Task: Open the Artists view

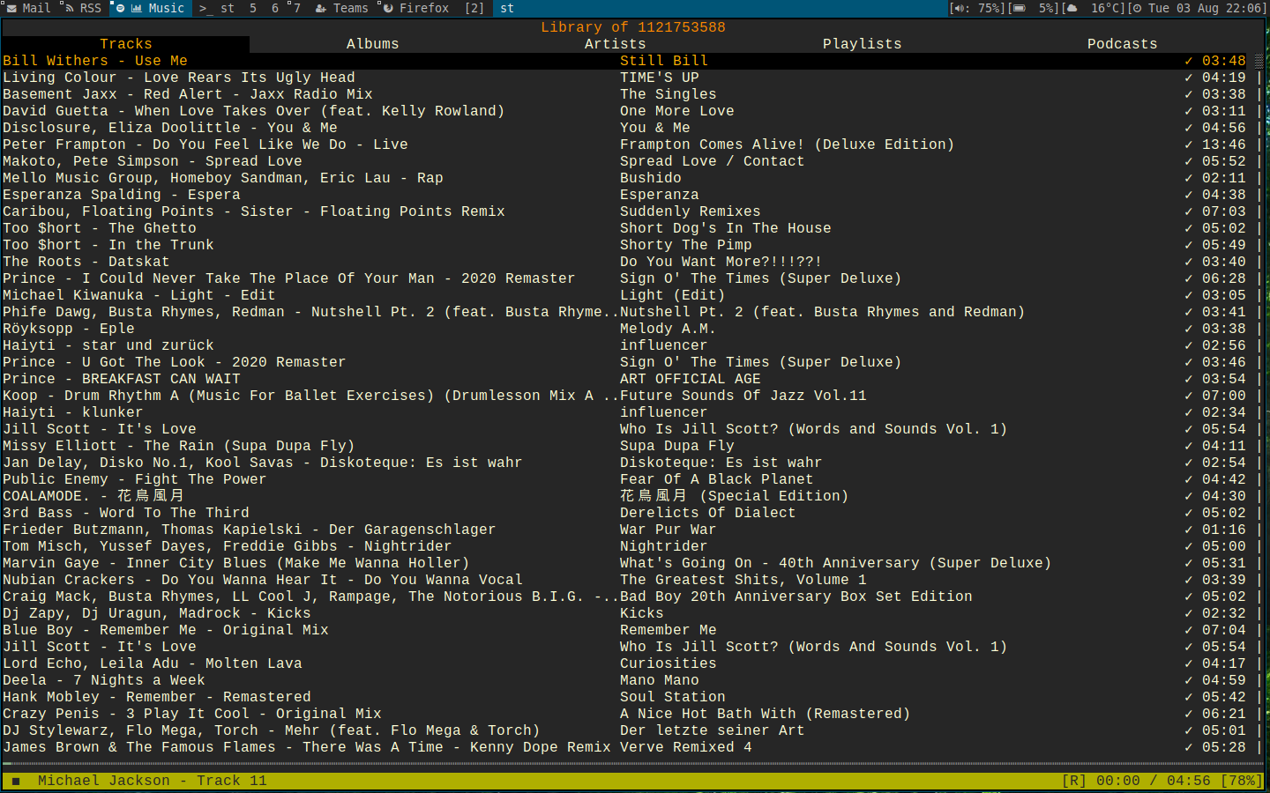Action: tap(615, 43)
